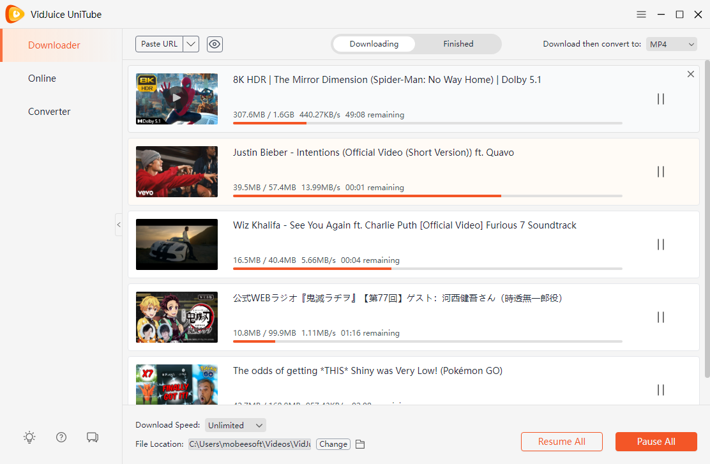Screen dimensions: 710x464
Task: Click the Justin Bieber download progress bar
Action: tap(427, 196)
